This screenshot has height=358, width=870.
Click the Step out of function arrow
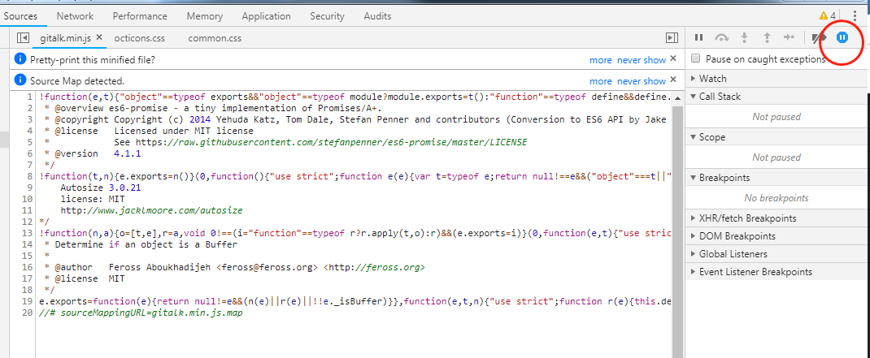click(766, 37)
